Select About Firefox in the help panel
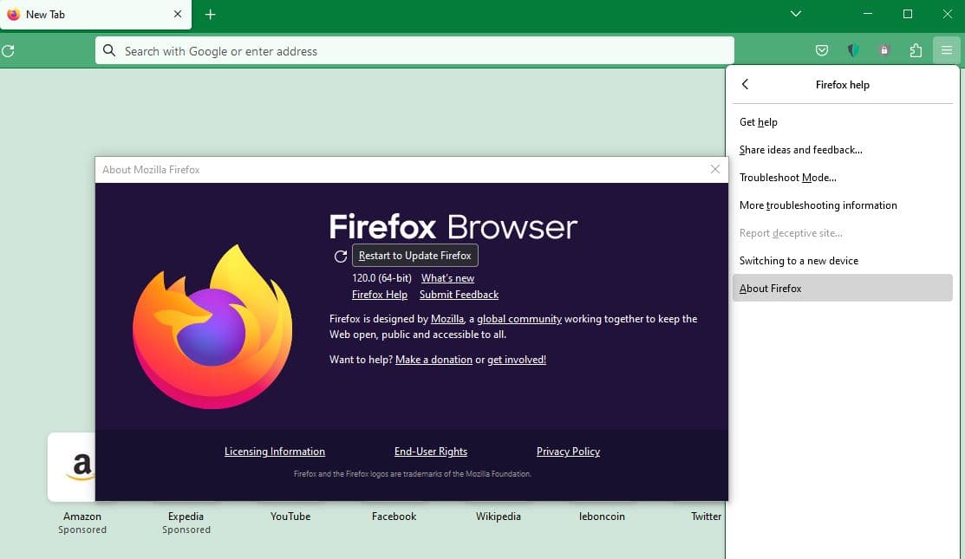965x559 pixels. pos(769,288)
